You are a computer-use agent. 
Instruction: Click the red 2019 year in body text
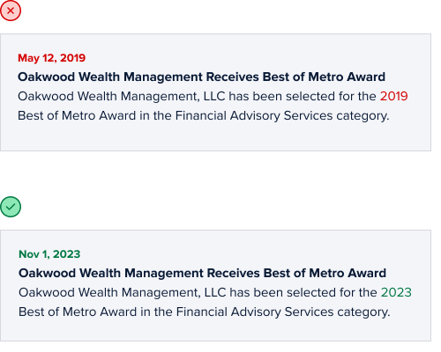[393, 96]
